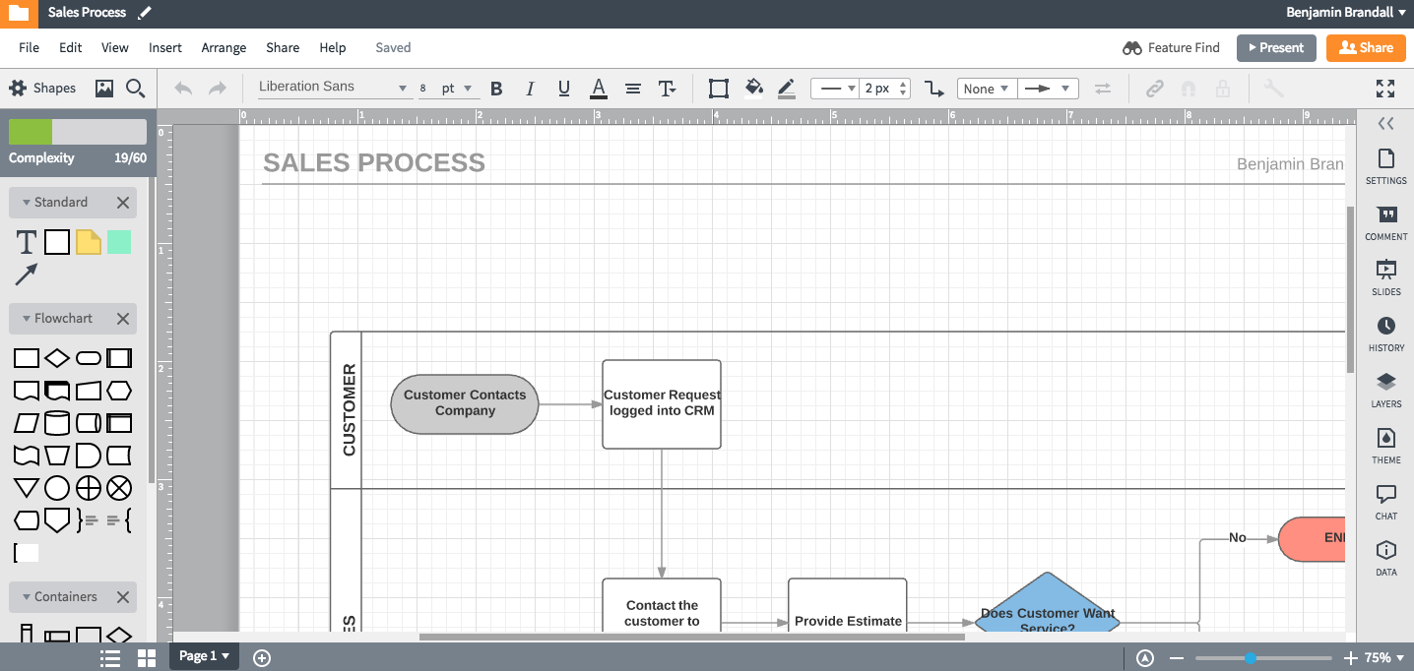The height and width of the screenshot is (671, 1414).
Task: Open the Layers panel
Action: (1385, 391)
